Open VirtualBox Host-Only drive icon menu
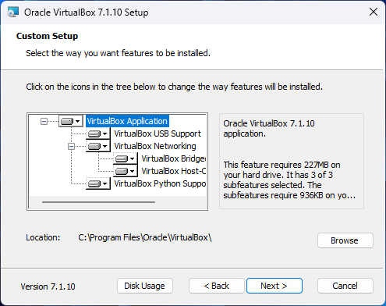The width and height of the screenshot is (386, 306). [x=126, y=171]
